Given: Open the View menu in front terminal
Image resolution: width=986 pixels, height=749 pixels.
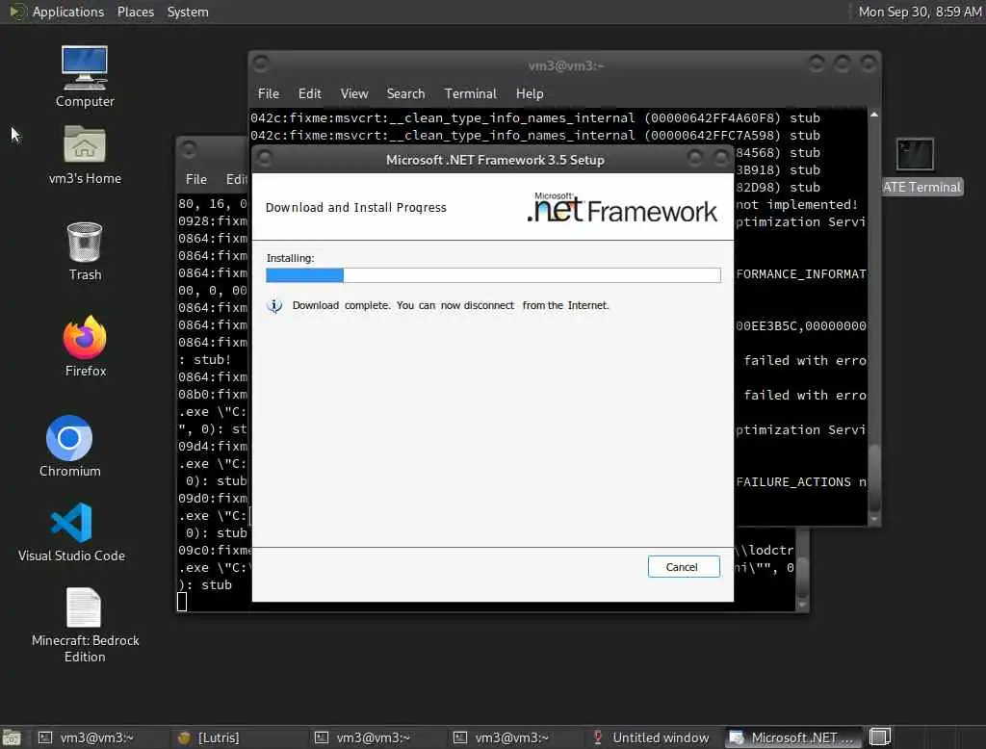Looking at the screenshot, I should pos(354,93).
